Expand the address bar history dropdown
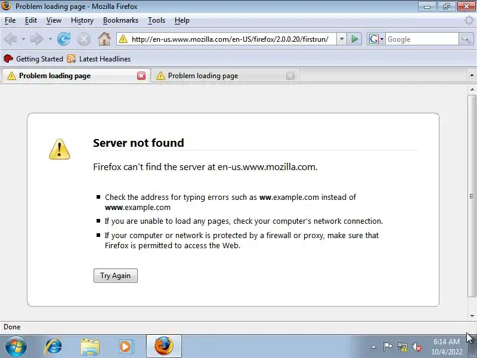The height and width of the screenshot is (358, 477). click(342, 39)
